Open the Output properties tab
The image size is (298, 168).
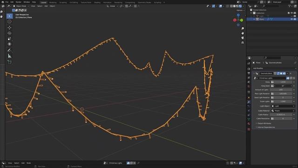click(x=249, y=73)
